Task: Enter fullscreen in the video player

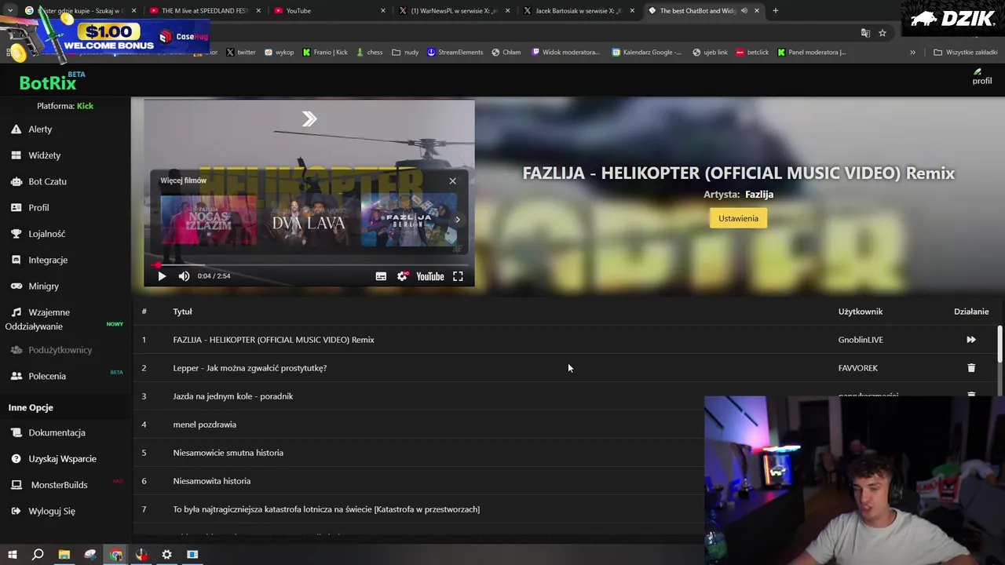Action: pyautogui.click(x=458, y=276)
